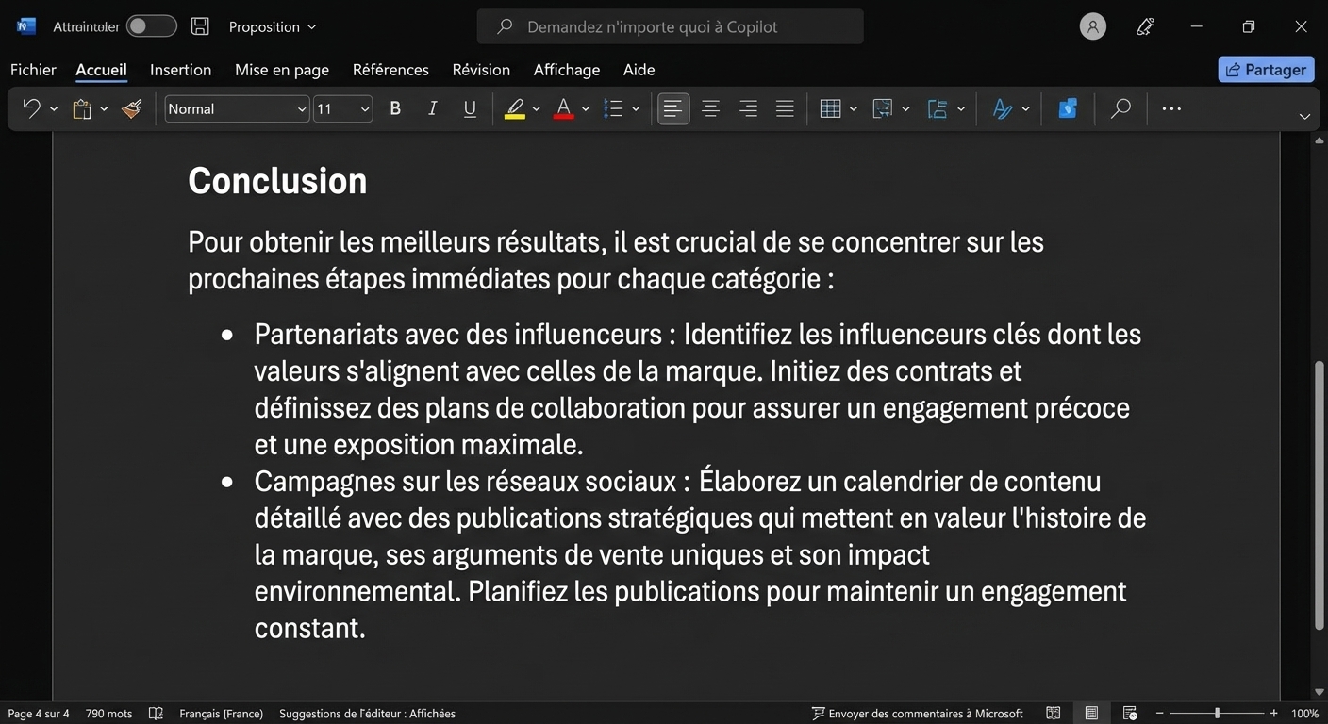Open the Références tab
Screen dimensions: 1328x724
pyautogui.click(x=390, y=70)
